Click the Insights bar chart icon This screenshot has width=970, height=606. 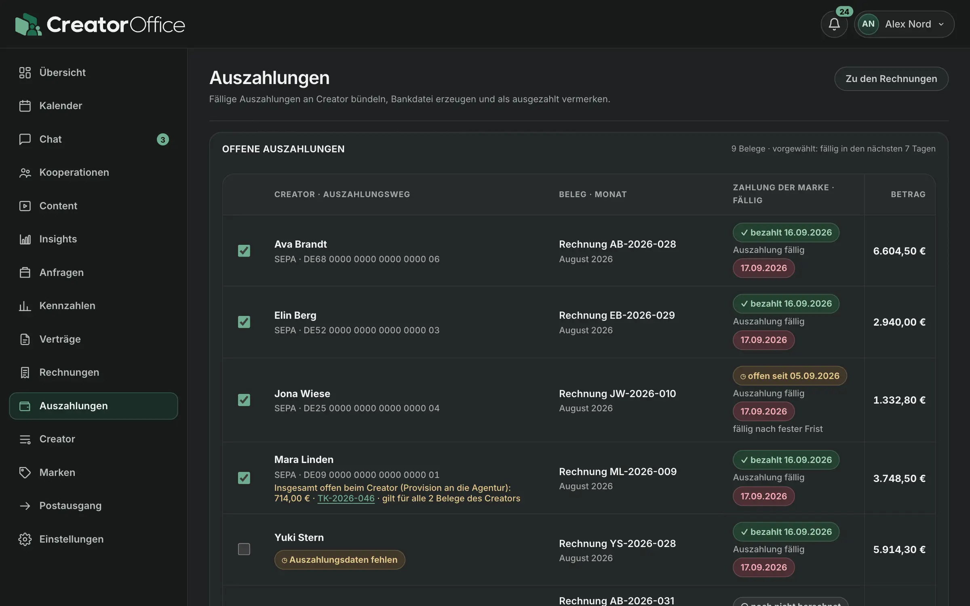[x=25, y=239]
